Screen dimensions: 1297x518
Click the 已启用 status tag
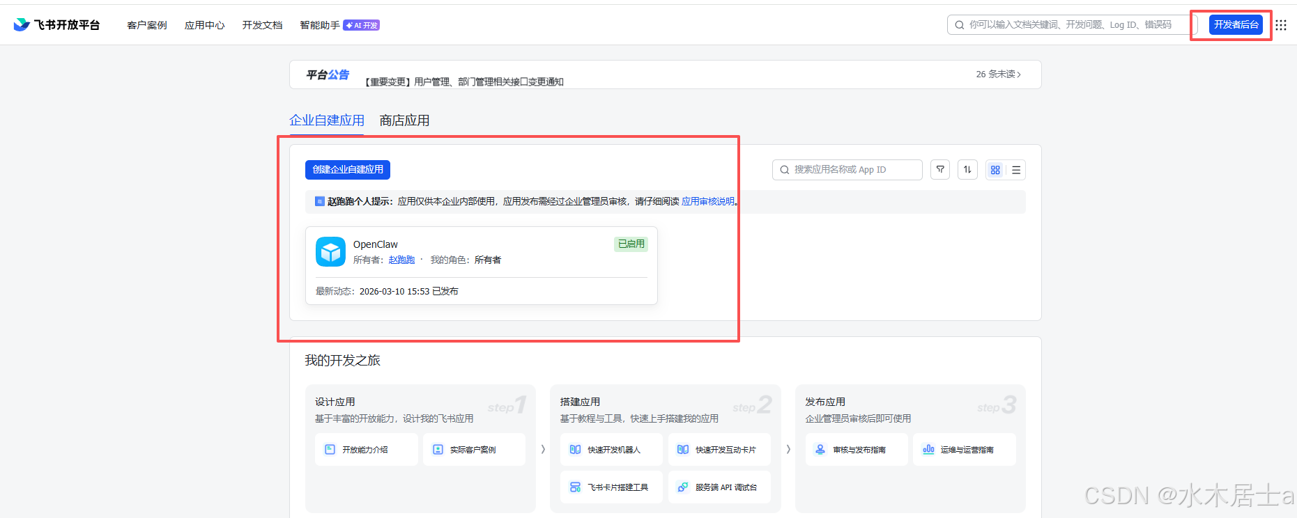(631, 244)
